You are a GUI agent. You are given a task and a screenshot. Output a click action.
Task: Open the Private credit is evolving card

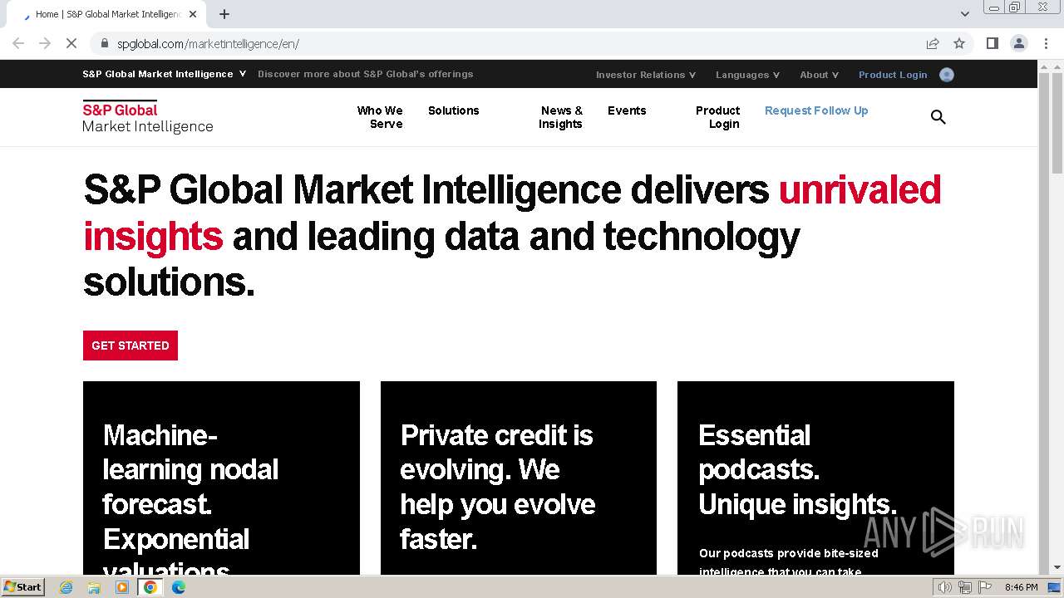pyautogui.click(x=519, y=478)
